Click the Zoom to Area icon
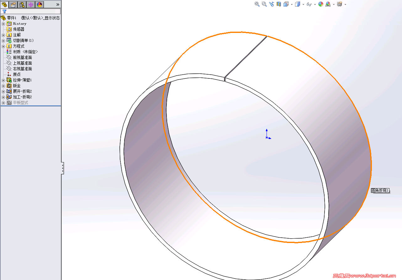This screenshot has height=280, width=402. (264, 4)
